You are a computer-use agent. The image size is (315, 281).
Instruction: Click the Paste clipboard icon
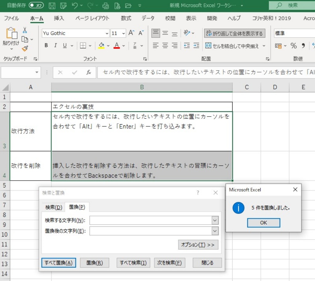point(11,33)
